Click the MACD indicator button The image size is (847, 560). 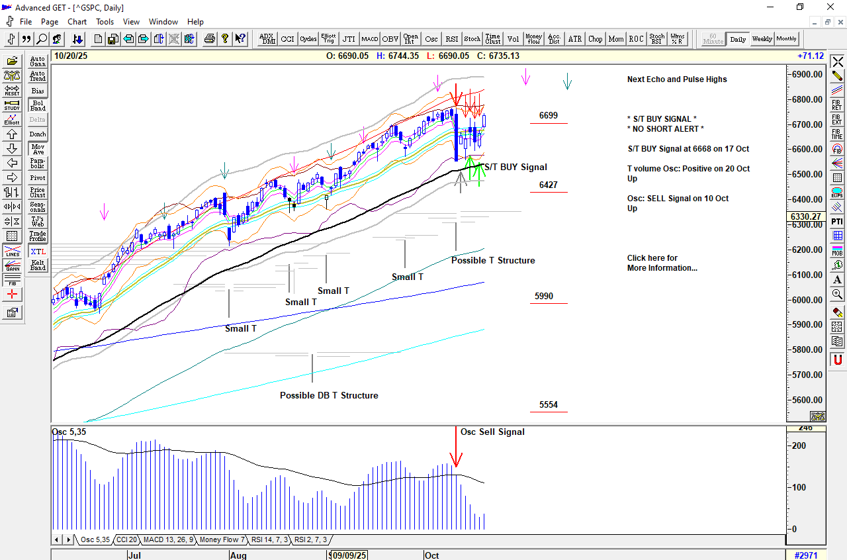tap(369, 39)
